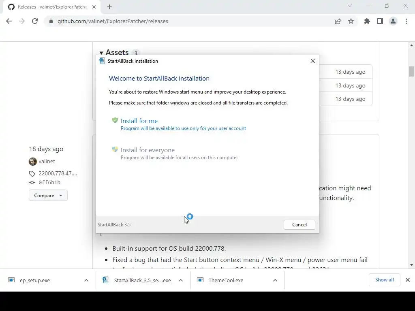
Task: Open the ThemeTool.exe download
Action: [x=226, y=280]
